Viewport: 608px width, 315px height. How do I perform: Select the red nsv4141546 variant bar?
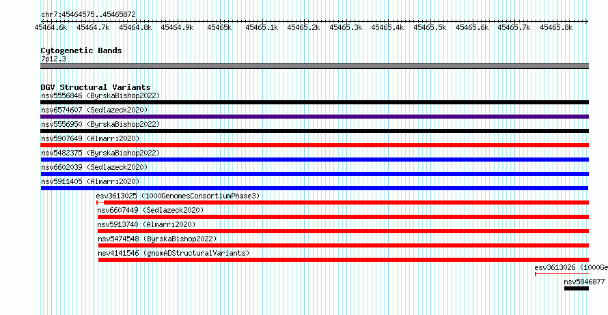pyautogui.click(x=344, y=260)
